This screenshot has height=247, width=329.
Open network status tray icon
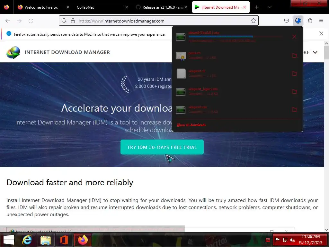pos(285,240)
